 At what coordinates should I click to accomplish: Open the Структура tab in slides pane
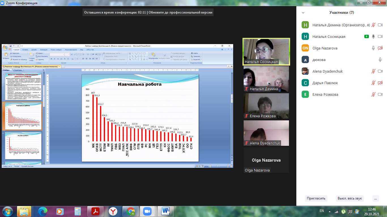[x=17, y=70]
